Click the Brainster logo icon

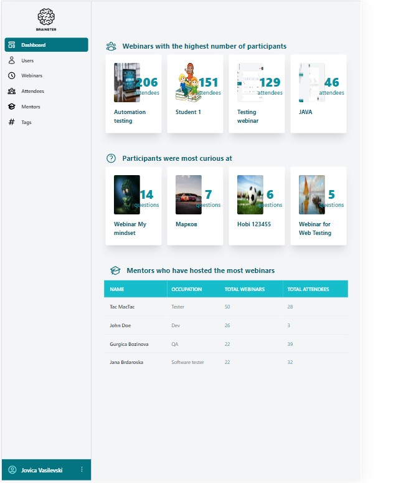[x=46, y=17]
